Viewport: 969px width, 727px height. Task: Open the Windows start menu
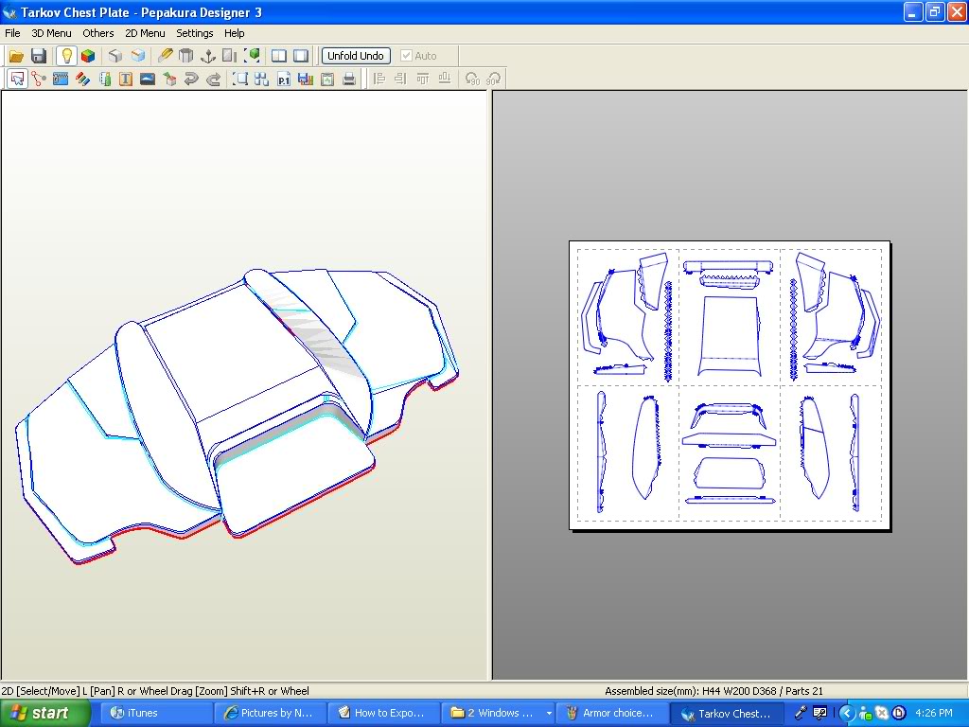[x=45, y=713]
